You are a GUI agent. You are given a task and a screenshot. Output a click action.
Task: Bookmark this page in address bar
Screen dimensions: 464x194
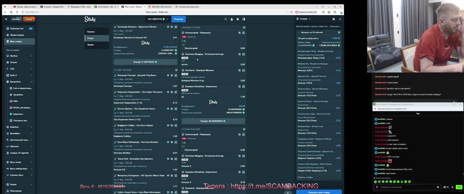(291, 12)
